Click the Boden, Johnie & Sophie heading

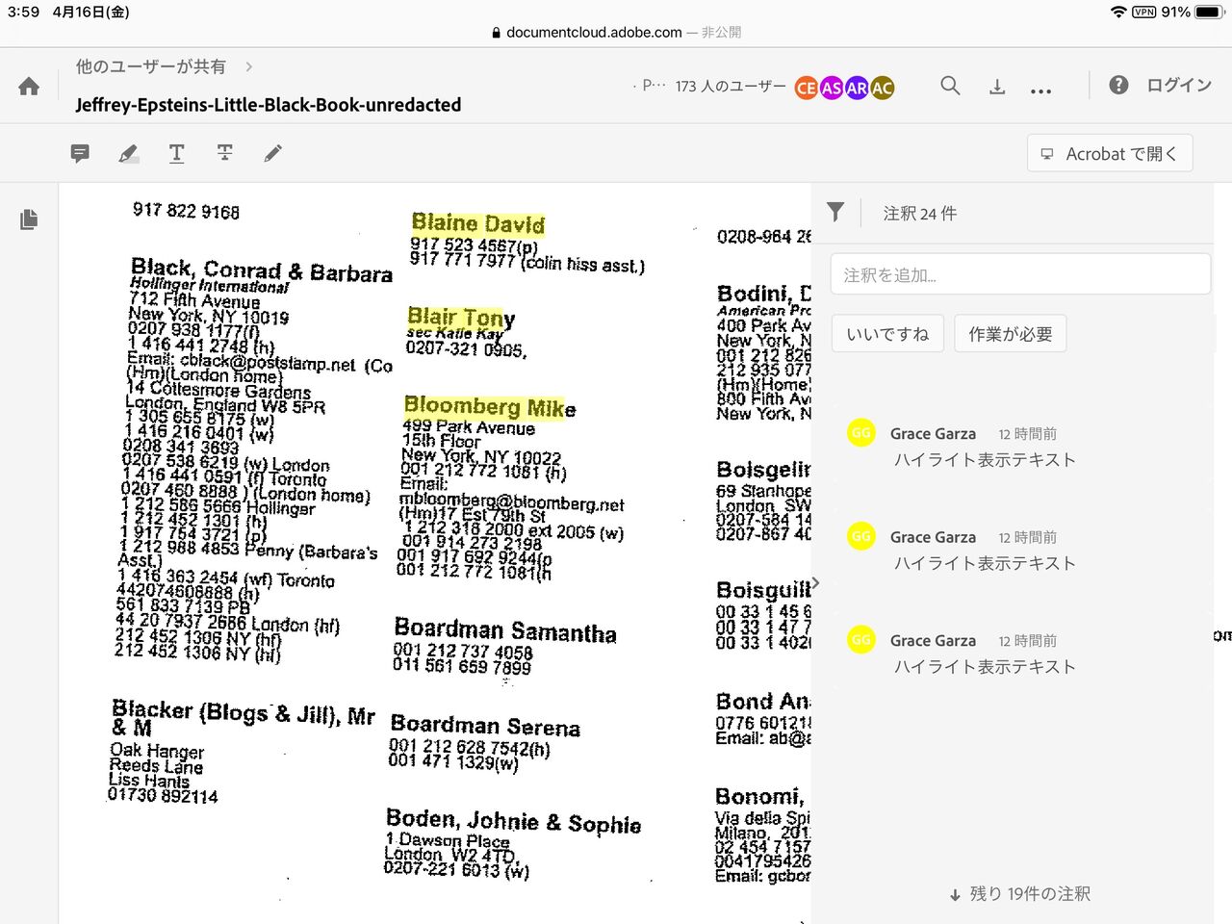pos(513,821)
